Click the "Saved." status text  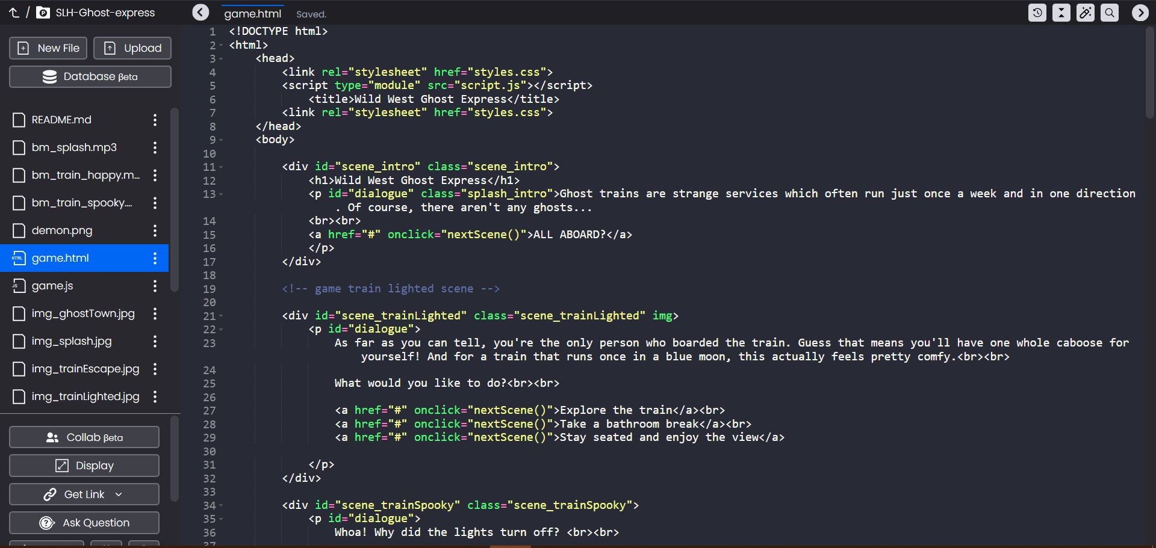click(x=311, y=14)
